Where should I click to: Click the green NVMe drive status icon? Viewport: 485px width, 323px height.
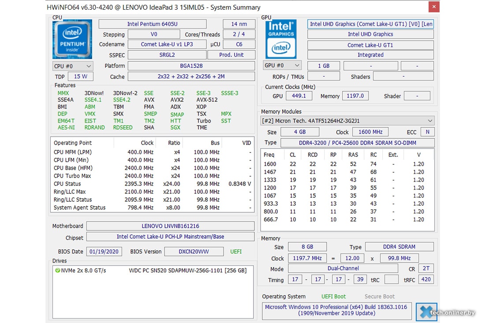coord(58,270)
